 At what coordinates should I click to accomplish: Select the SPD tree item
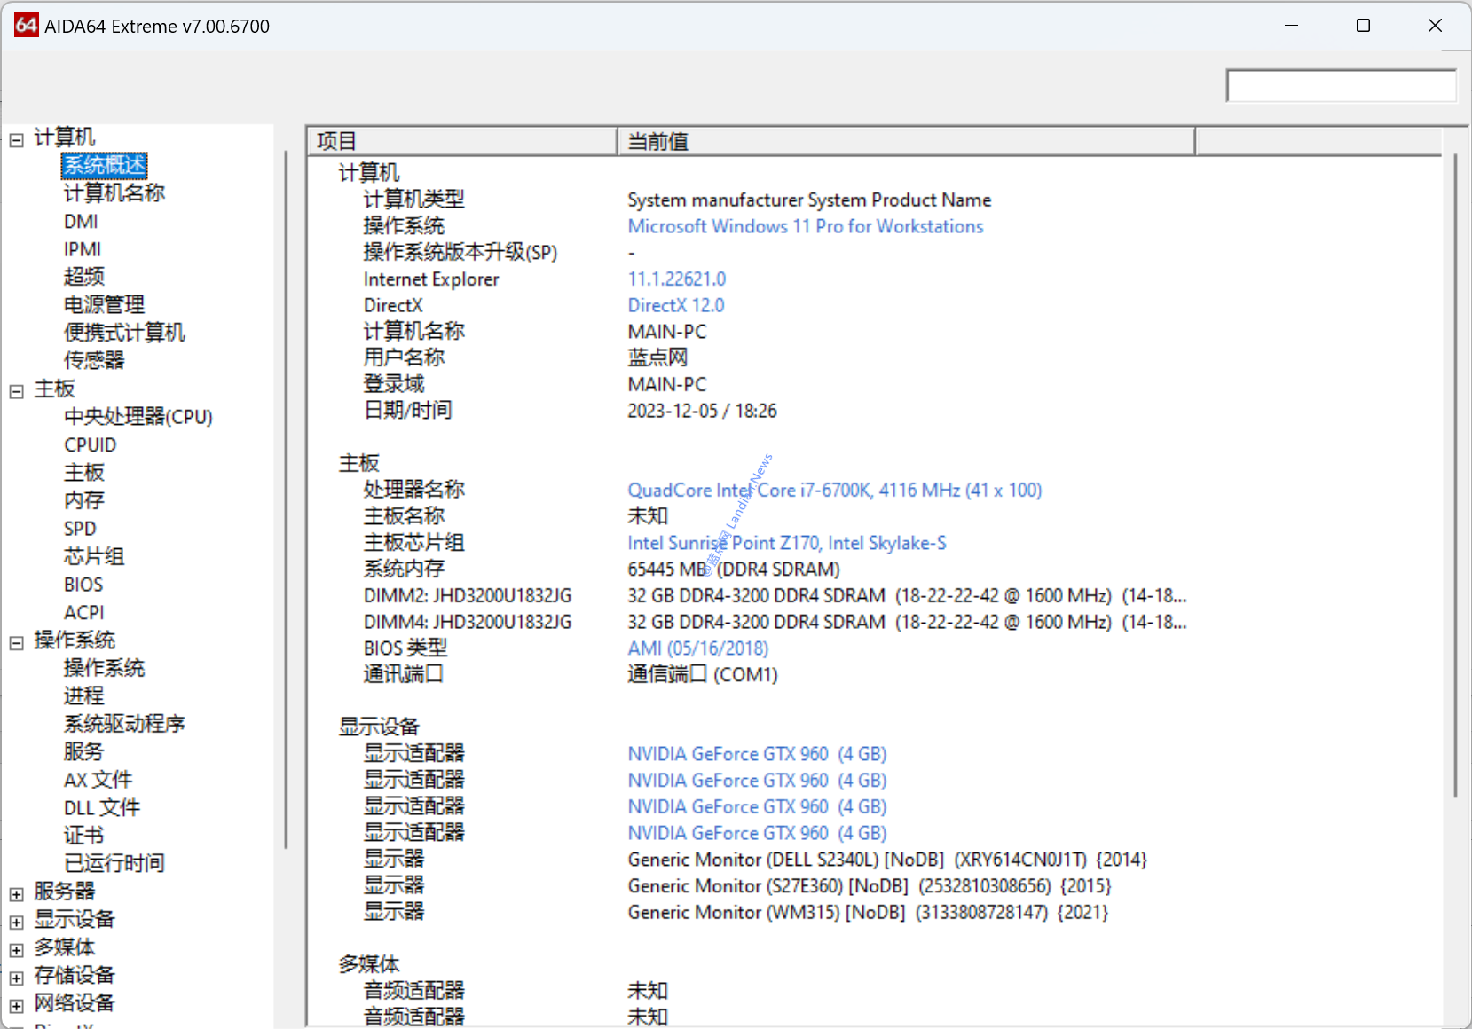(x=80, y=529)
